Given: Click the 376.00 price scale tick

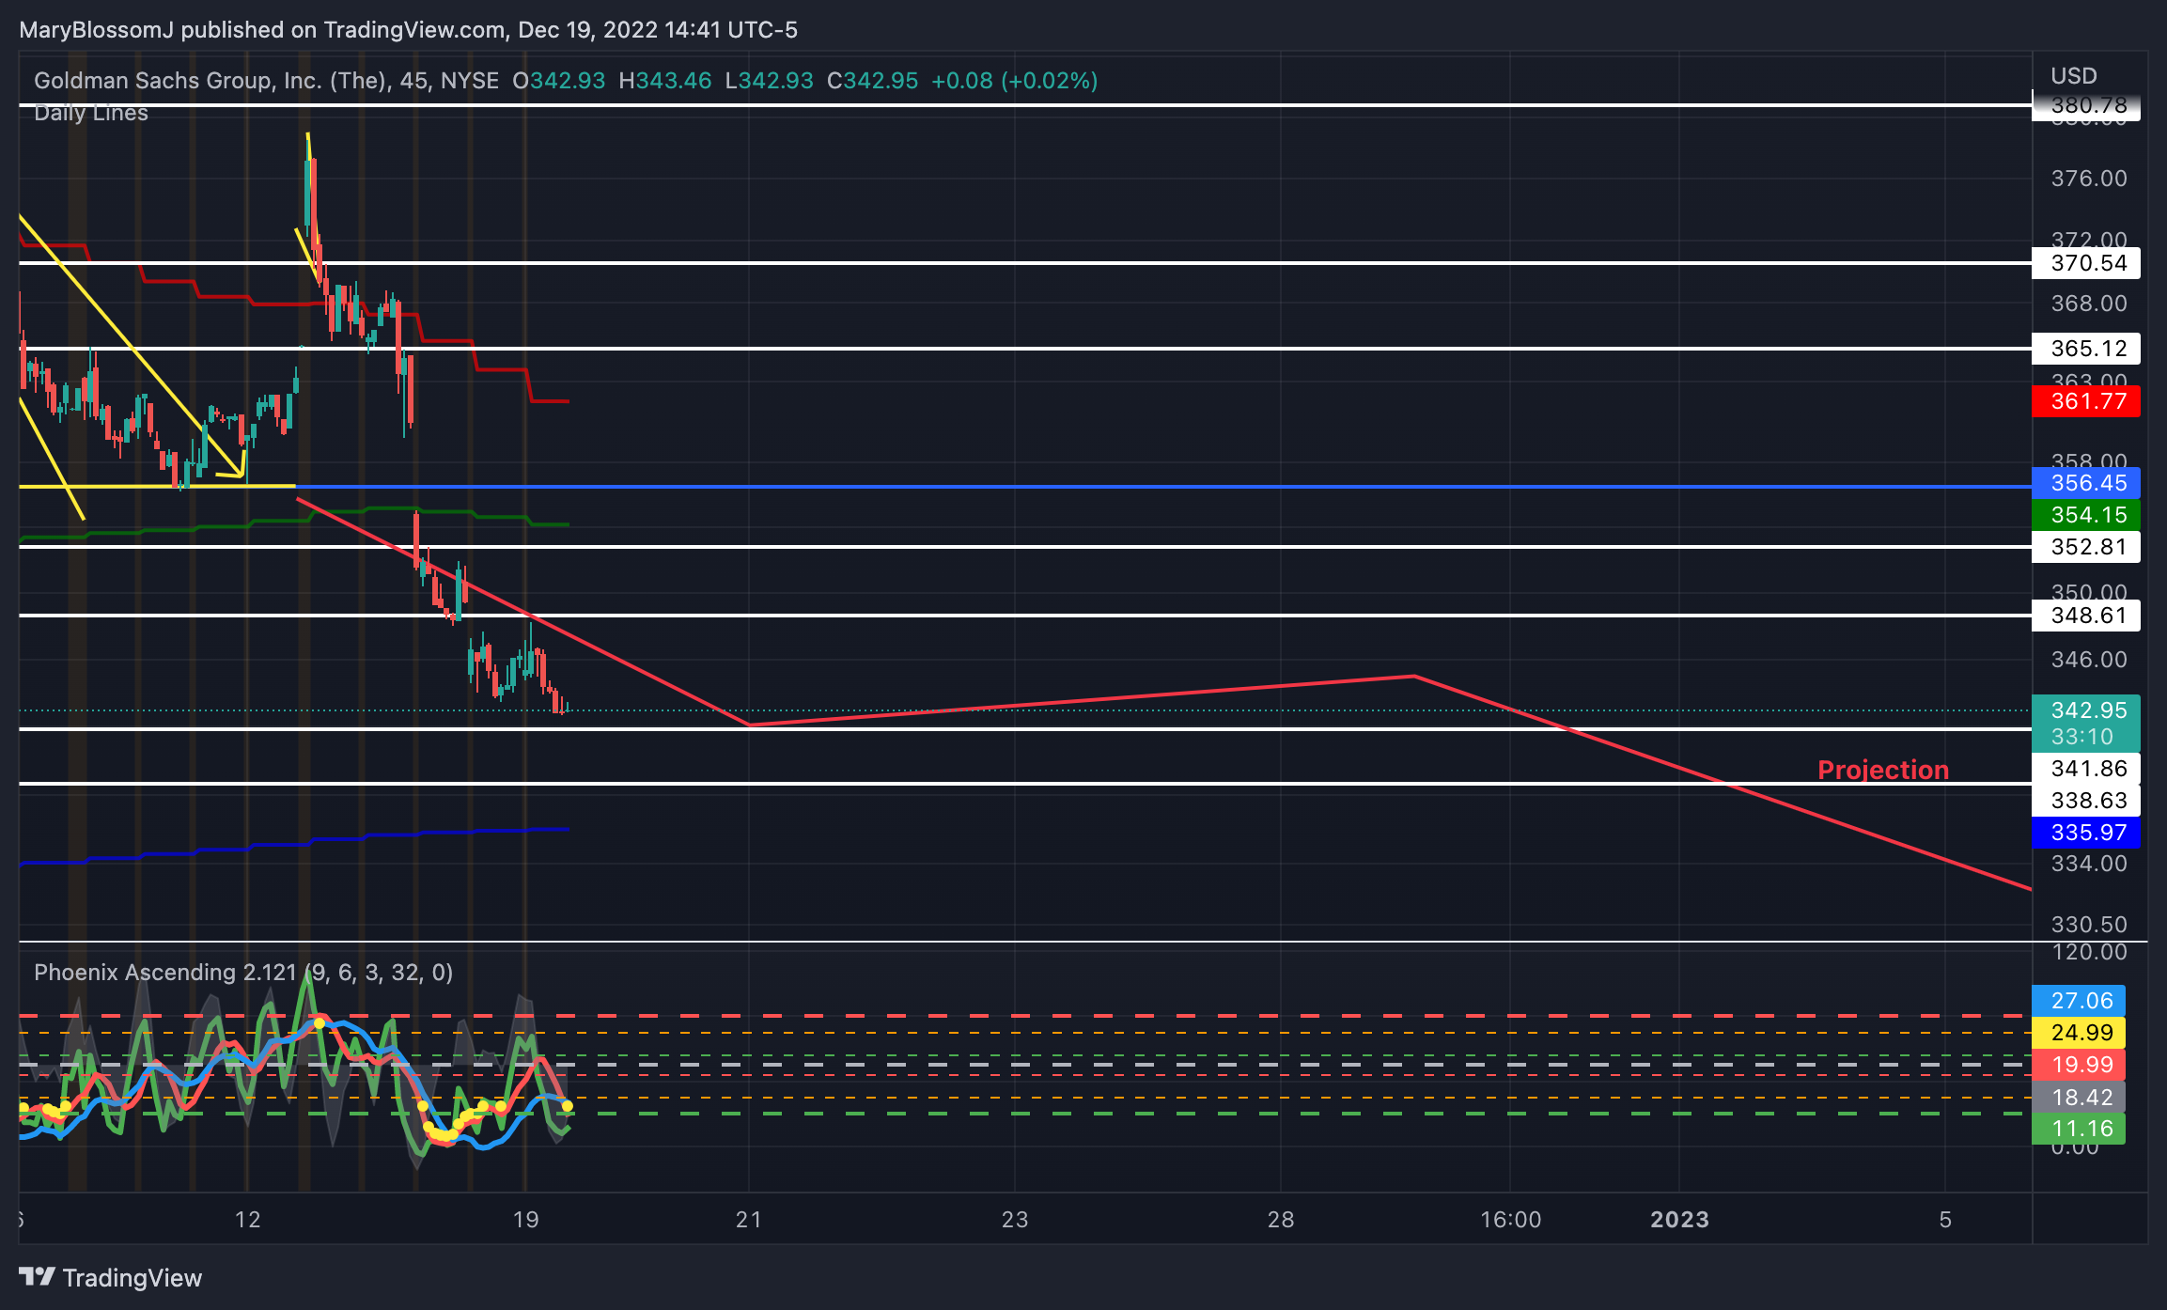Looking at the screenshot, I should tap(2089, 179).
